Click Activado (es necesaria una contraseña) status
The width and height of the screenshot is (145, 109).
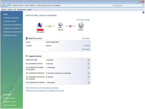[x=59, y=73]
